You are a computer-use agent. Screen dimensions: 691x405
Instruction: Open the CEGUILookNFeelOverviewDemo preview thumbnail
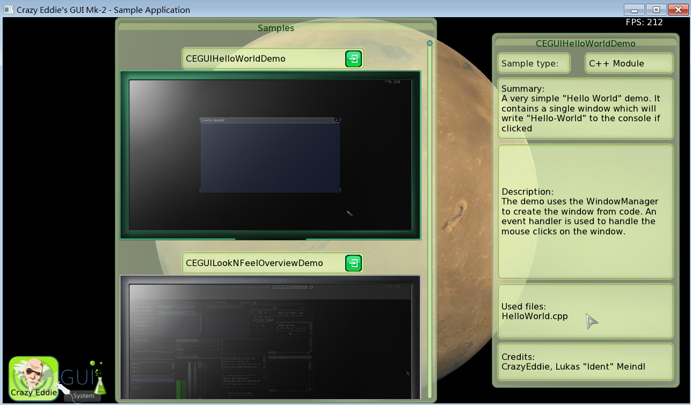(x=270, y=337)
